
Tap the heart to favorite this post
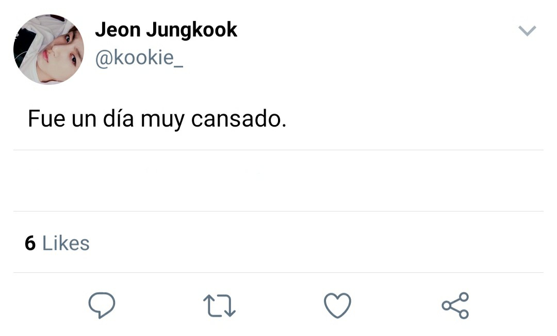coord(337,305)
